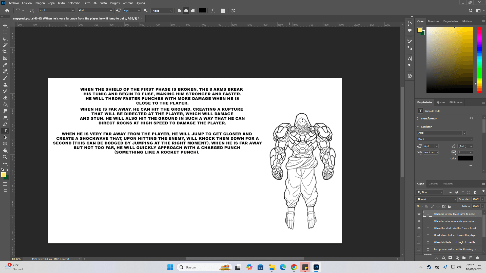
Task: Select the Clone Stamp tool
Action: click(5, 85)
